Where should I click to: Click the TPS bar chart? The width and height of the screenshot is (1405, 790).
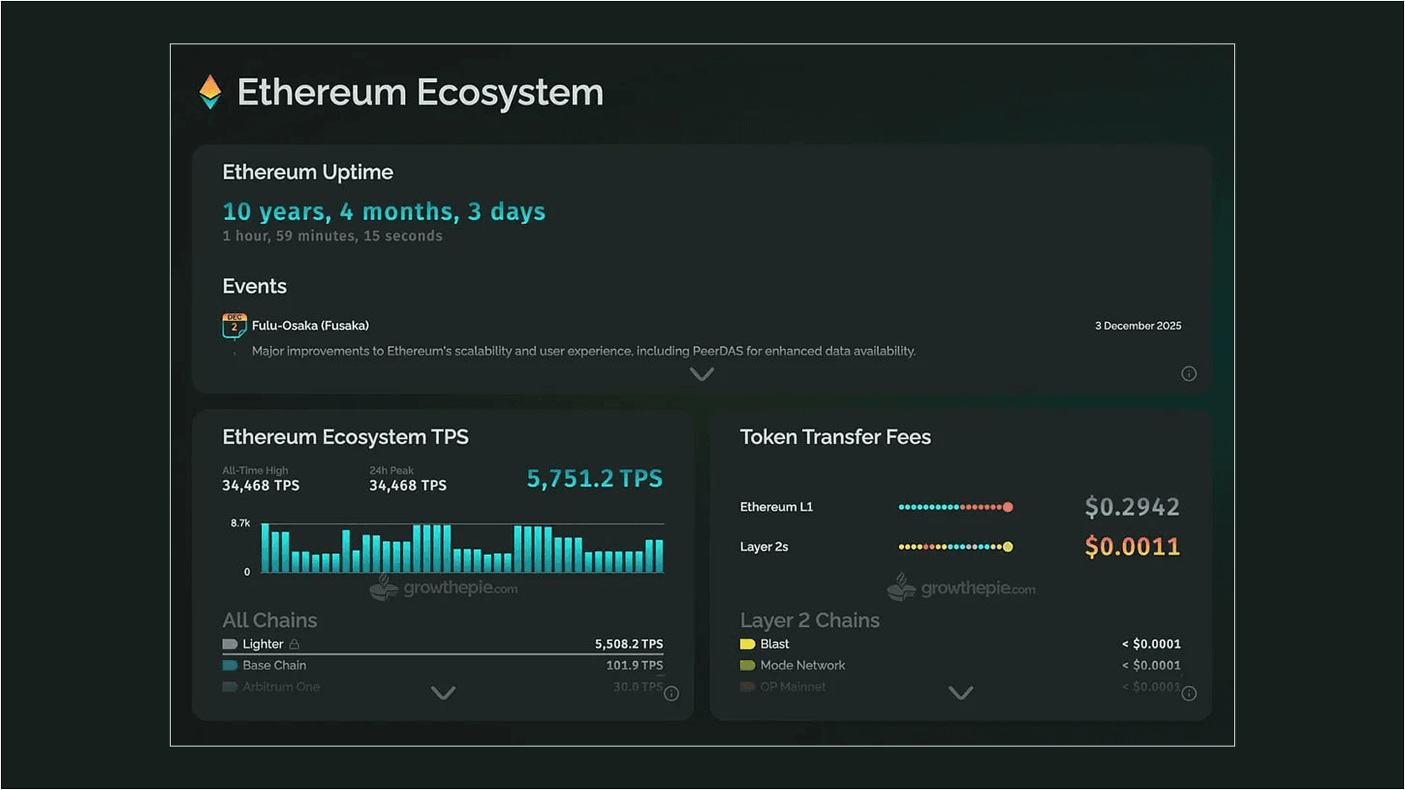462,548
